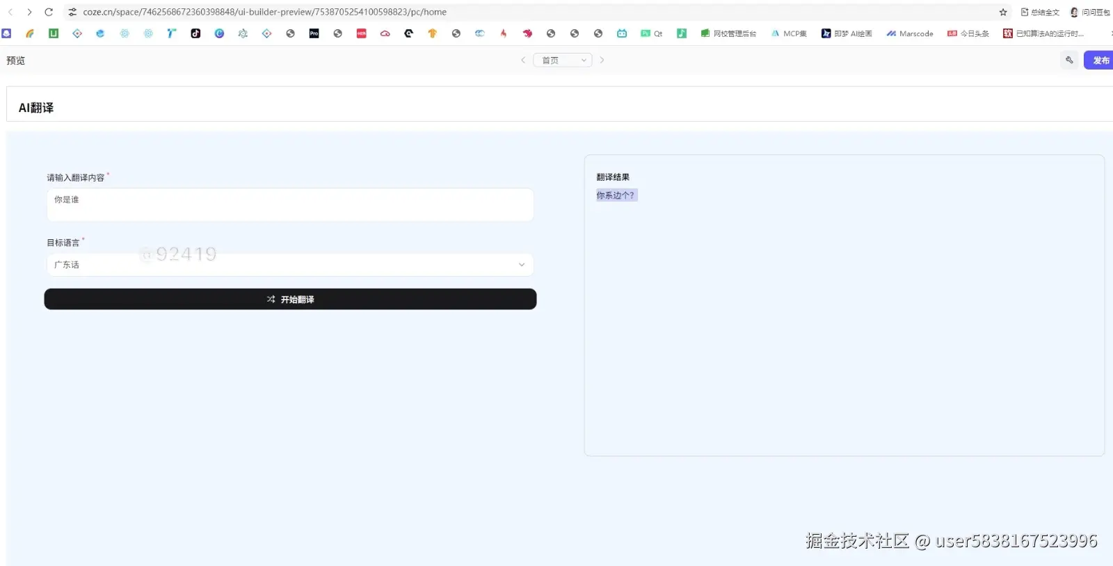Screen dimensions: 1113x566
Task: Open the bilibili TV bookmark
Action: 622,33
